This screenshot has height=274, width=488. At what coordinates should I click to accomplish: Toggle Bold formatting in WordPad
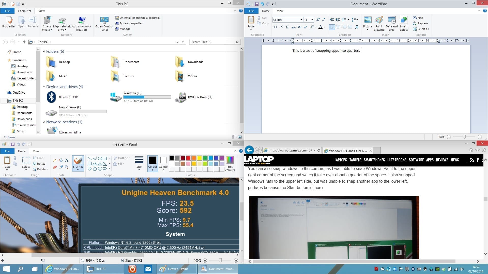click(275, 27)
